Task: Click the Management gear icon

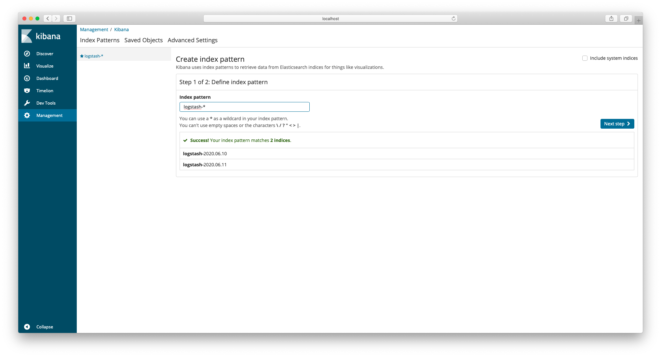Action: (x=27, y=115)
